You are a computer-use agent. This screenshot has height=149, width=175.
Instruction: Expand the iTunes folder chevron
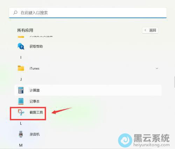(x=157, y=68)
